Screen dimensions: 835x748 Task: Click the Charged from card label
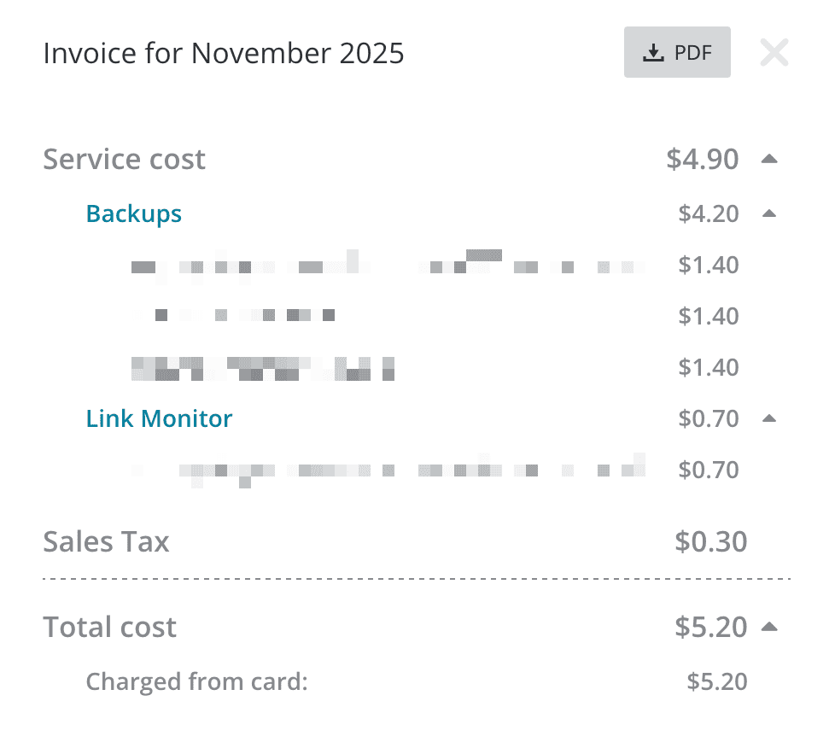pos(196,682)
